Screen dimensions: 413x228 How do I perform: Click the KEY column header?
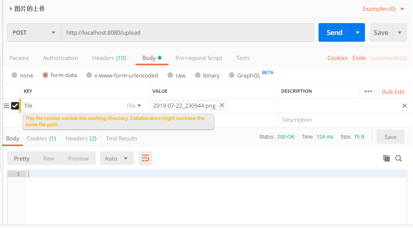28,91
